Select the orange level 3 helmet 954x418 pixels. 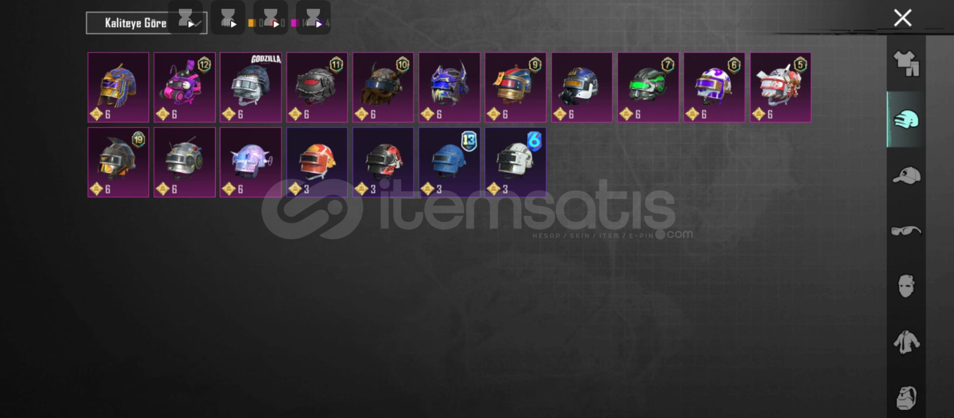tap(317, 162)
